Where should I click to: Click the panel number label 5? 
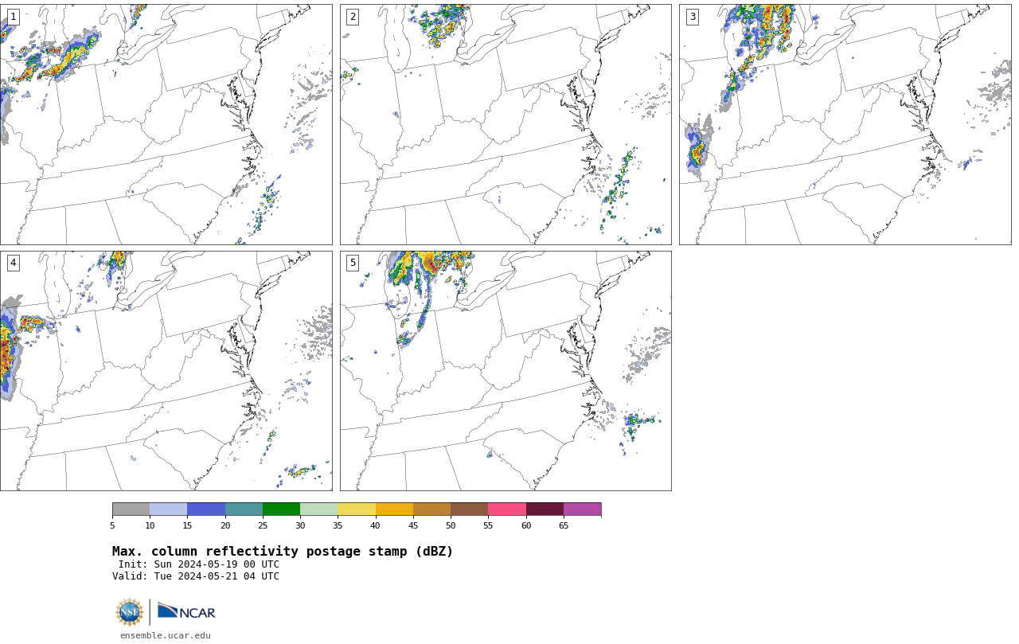point(353,263)
